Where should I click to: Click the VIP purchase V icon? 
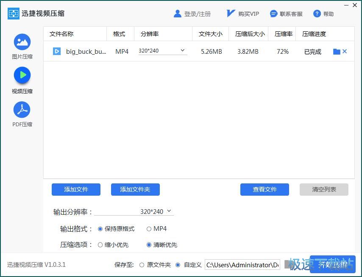tap(231, 14)
